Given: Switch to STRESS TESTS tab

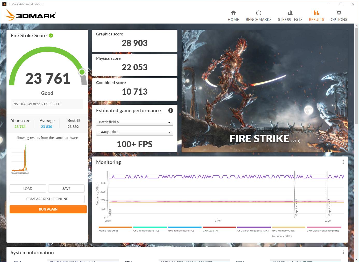Looking at the screenshot, I should pos(290,16).
